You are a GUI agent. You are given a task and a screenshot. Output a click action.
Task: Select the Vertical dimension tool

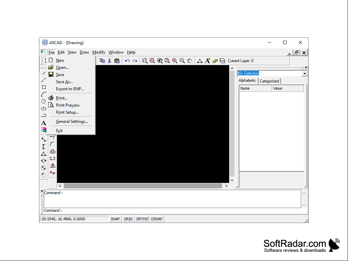point(44,147)
